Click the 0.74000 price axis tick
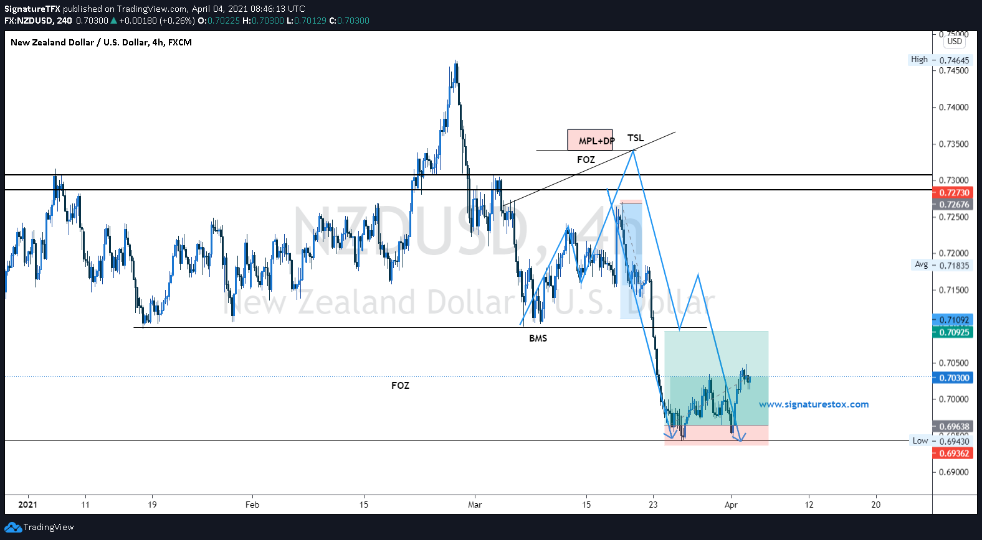Screen dimensions: 982x540 [x=954, y=108]
